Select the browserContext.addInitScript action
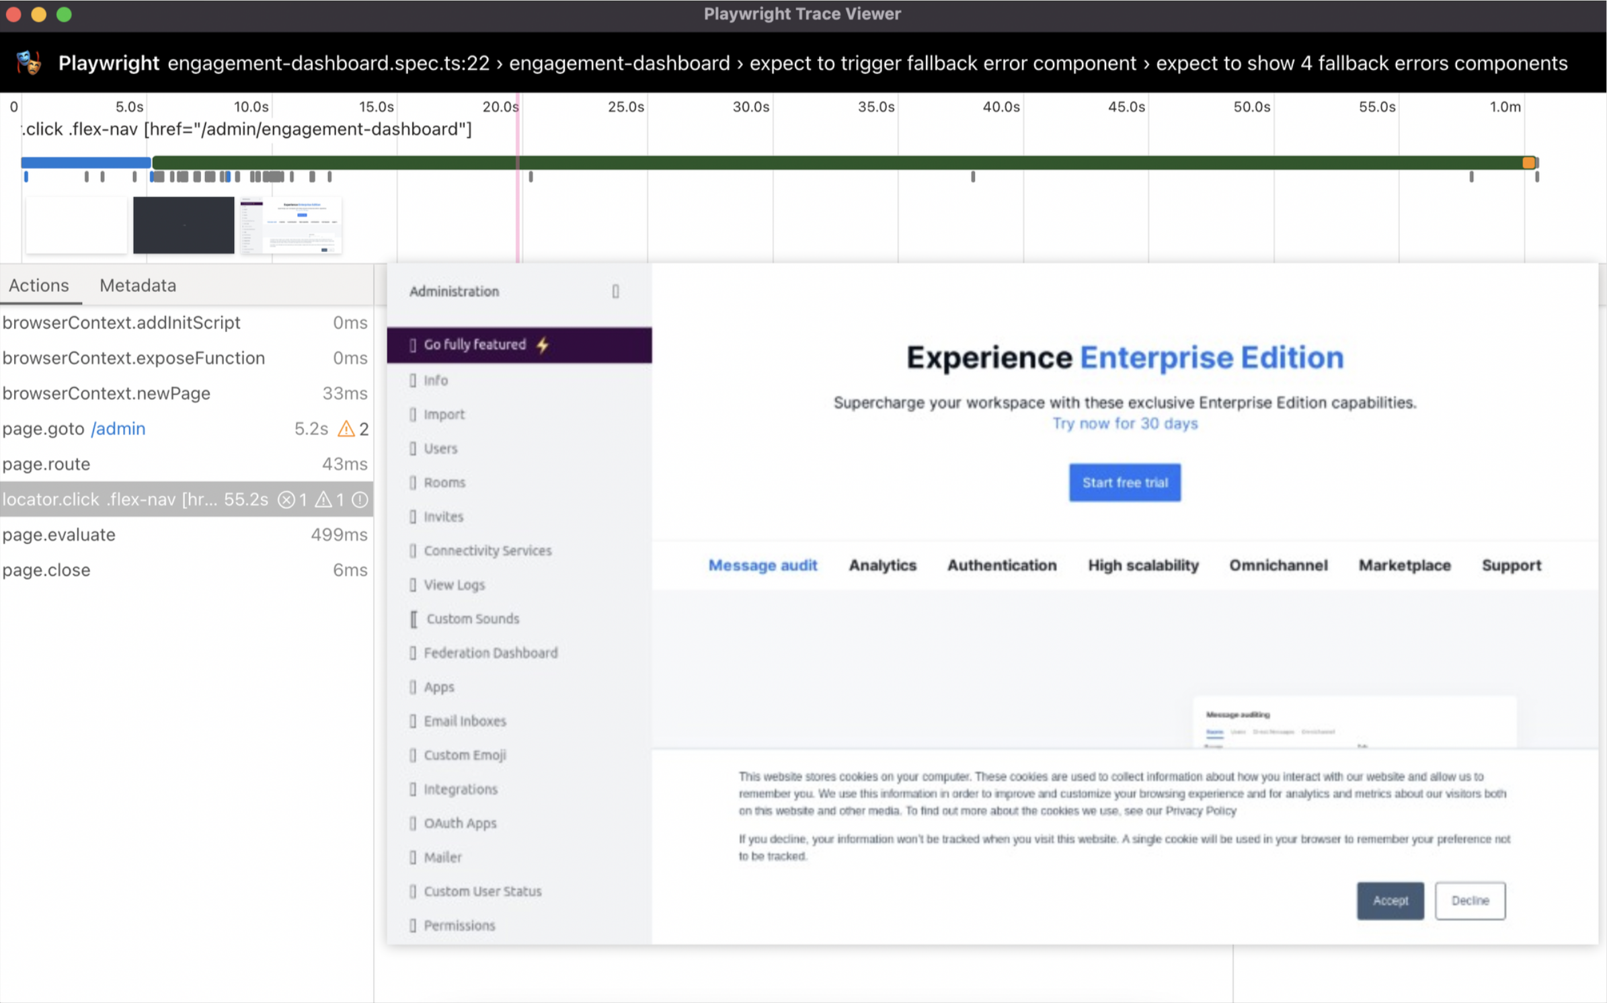The height and width of the screenshot is (1003, 1607). pyautogui.click(x=186, y=323)
